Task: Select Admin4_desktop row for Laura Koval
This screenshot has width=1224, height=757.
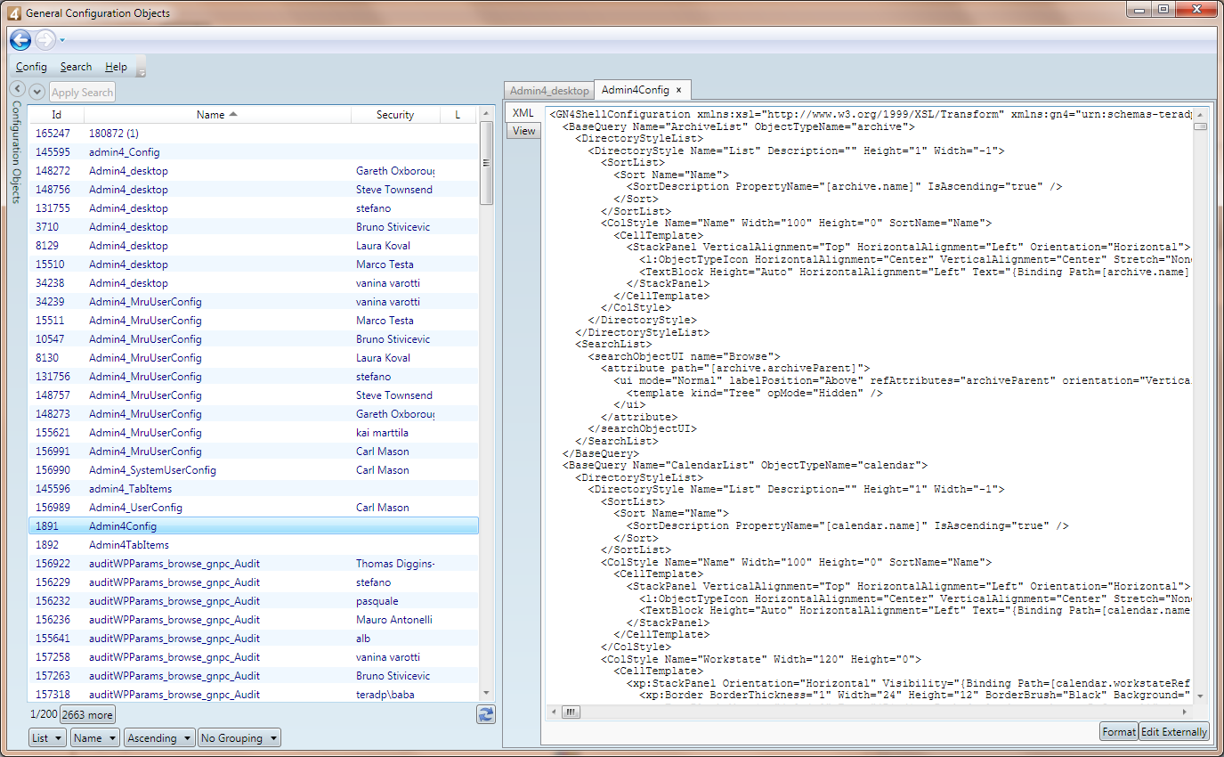Action: pos(254,246)
